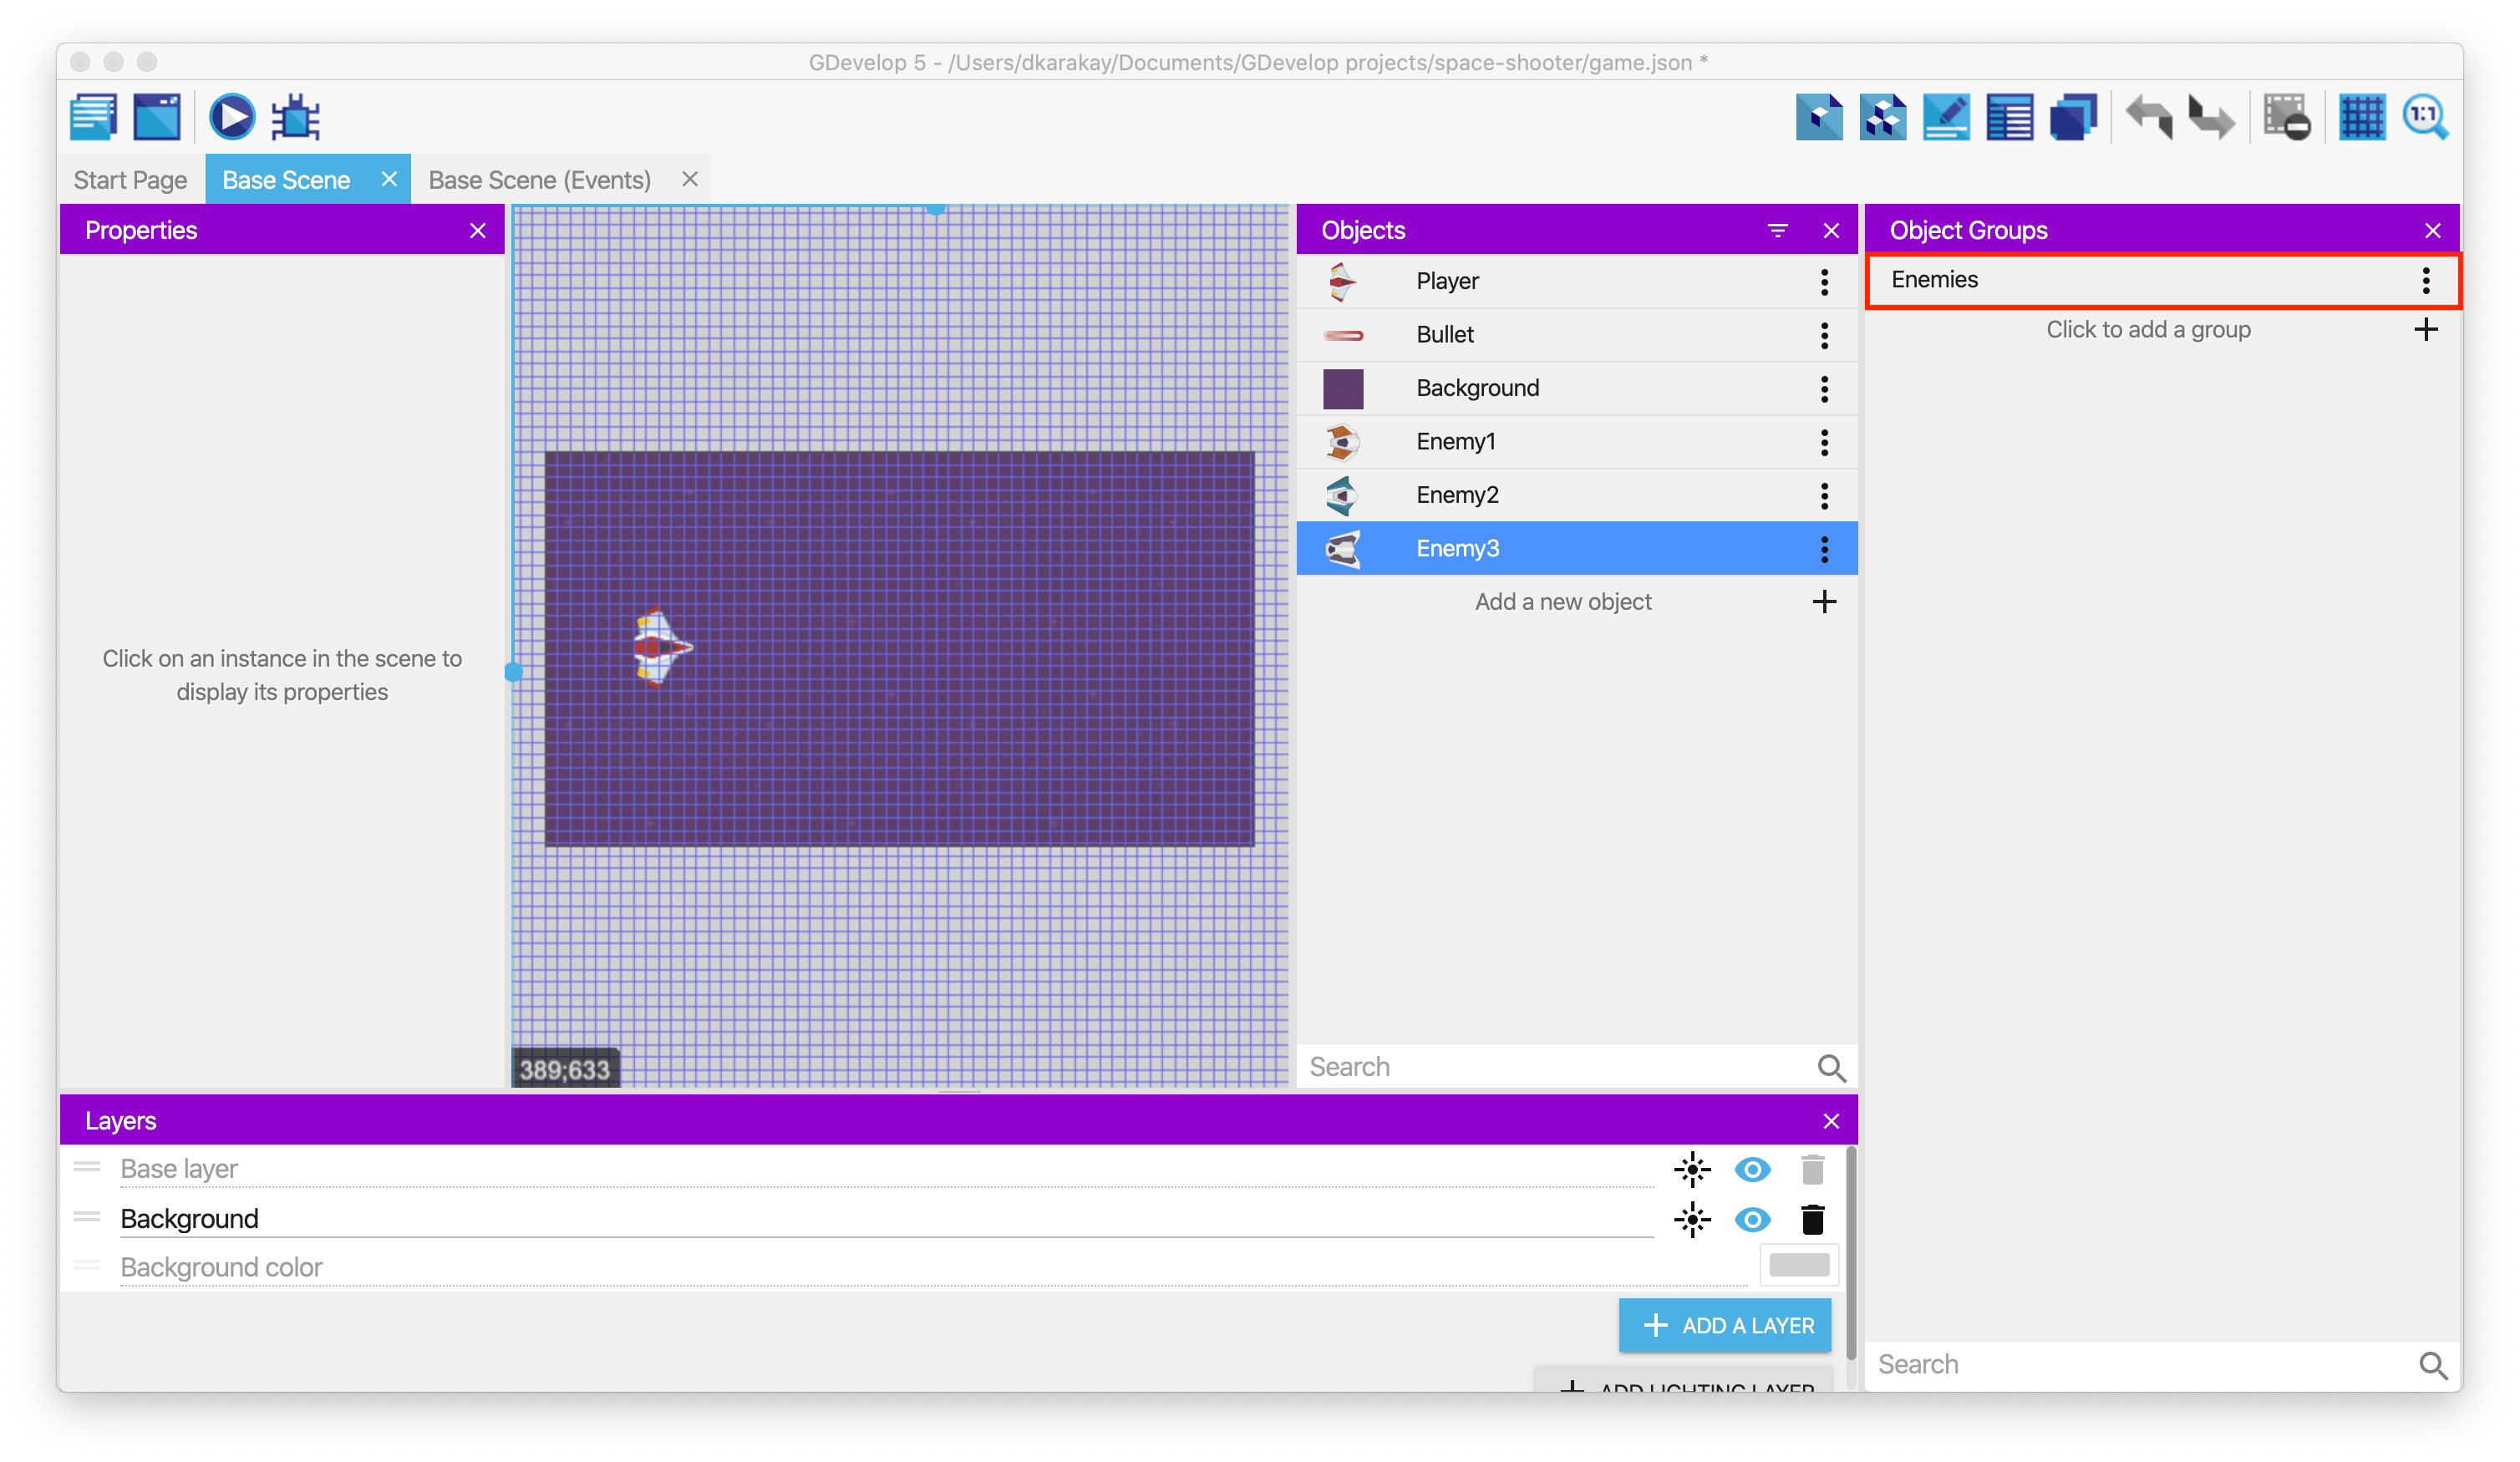Open the project manager icon
This screenshot has height=1462, width=2520.
(94, 117)
